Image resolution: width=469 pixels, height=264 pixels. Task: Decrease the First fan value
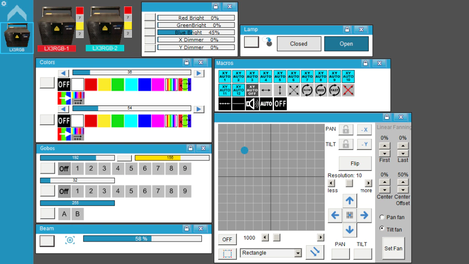pyautogui.click(x=385, y=153)
